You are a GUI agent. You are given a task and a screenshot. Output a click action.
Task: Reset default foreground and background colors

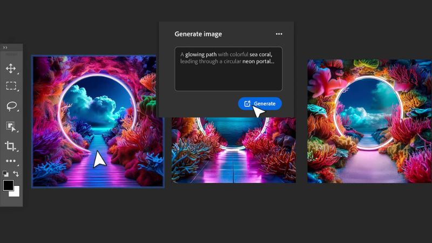coord(5,173)
